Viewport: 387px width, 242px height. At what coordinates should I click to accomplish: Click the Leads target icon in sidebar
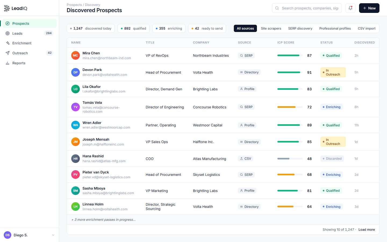[8, 33]
